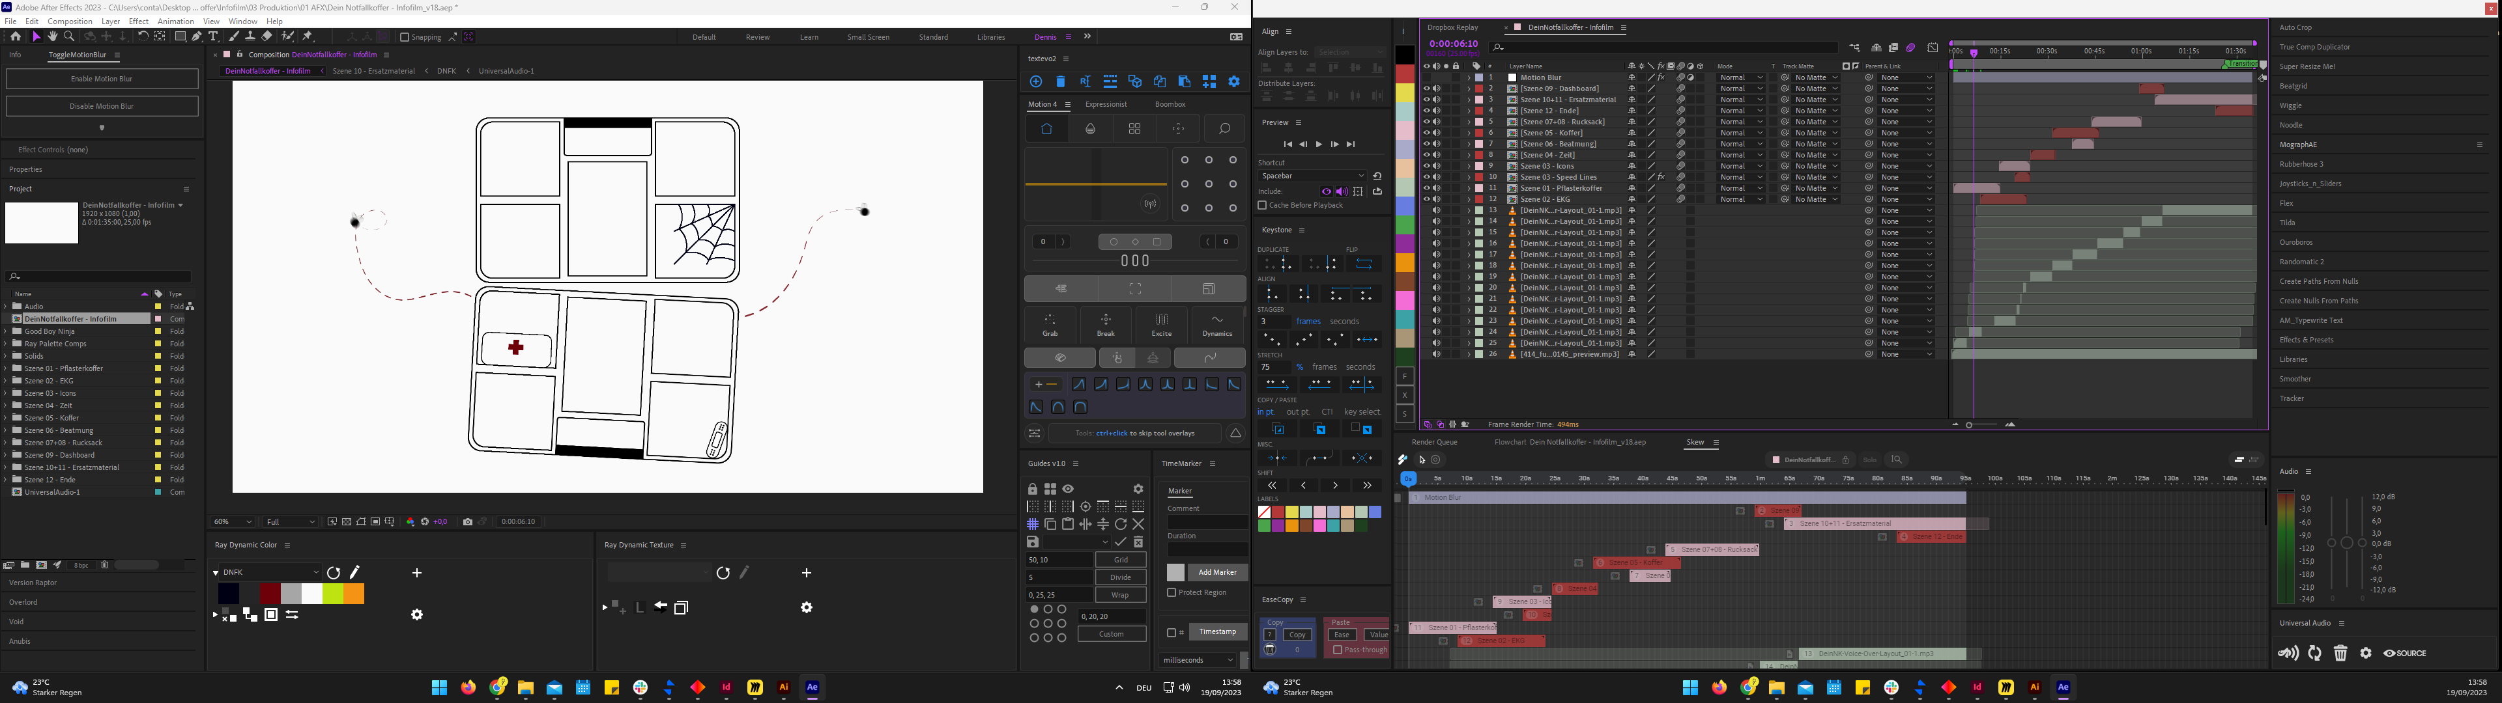Select the Pen tool

[197, 37]
